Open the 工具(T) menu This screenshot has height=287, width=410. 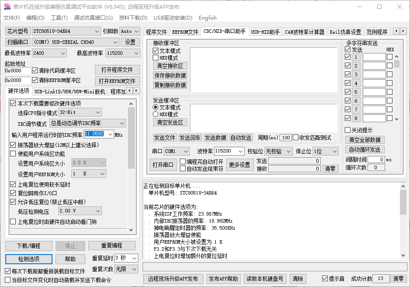(59, 18)
